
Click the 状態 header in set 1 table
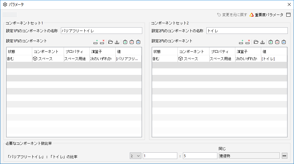19,51
